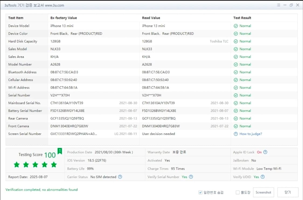Click the Carrier Status help icon
The height and width of the screenshot is (200, 303).
(120, 177)
